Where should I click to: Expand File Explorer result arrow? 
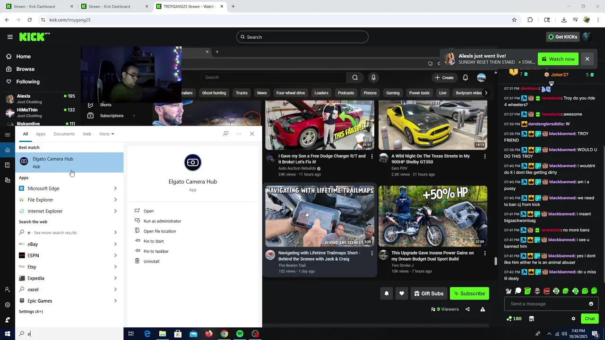click(x=115, y=200)
